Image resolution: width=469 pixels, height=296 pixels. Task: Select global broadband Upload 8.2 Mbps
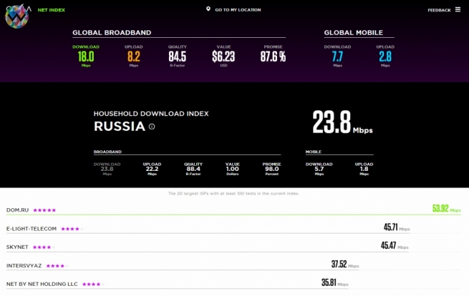tap(134, 56)
